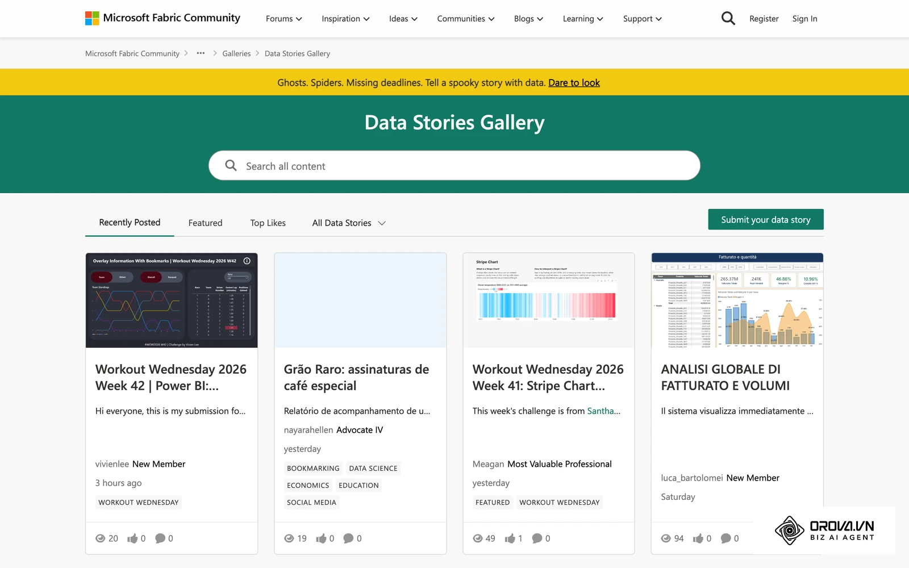View author vivienlee's profile

click(x=112, y=464)
